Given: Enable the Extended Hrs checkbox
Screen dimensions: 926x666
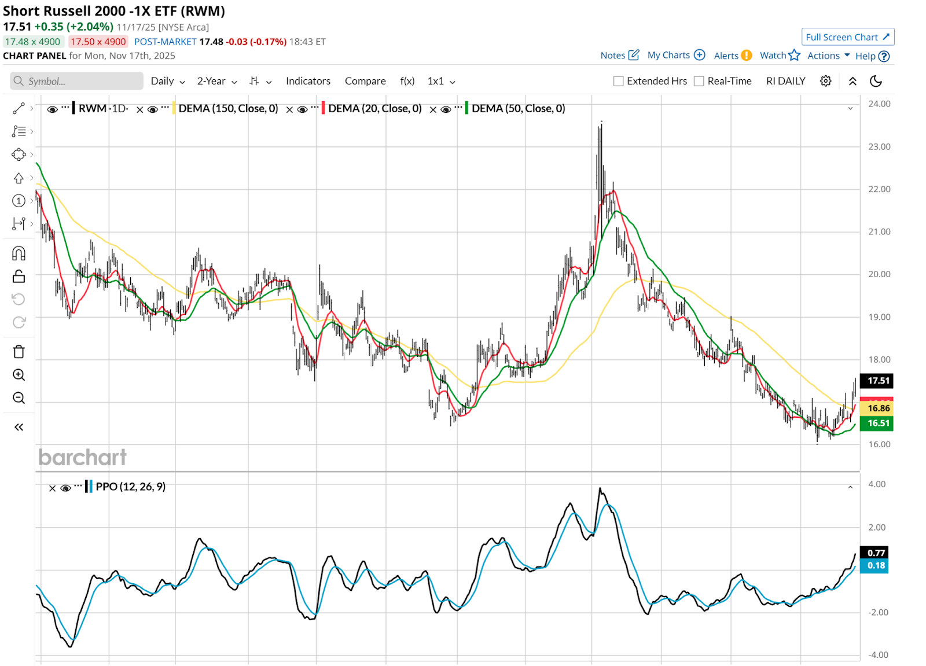Looking at the screenshot, I should (618, 81).
